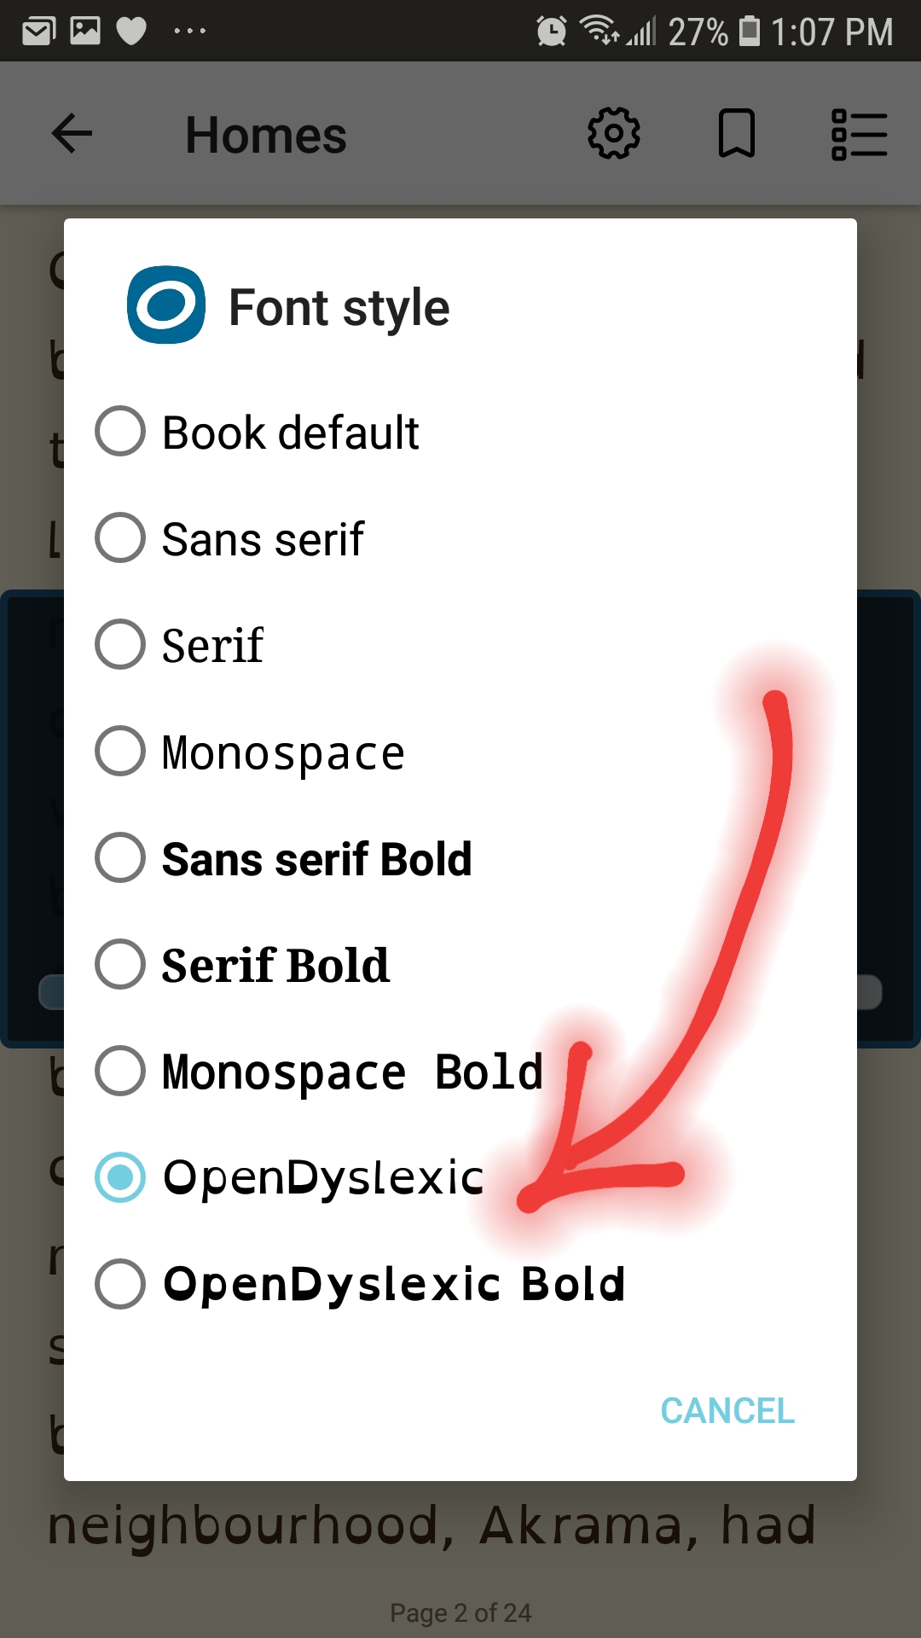Select the Serif font style

coord(460,645)
